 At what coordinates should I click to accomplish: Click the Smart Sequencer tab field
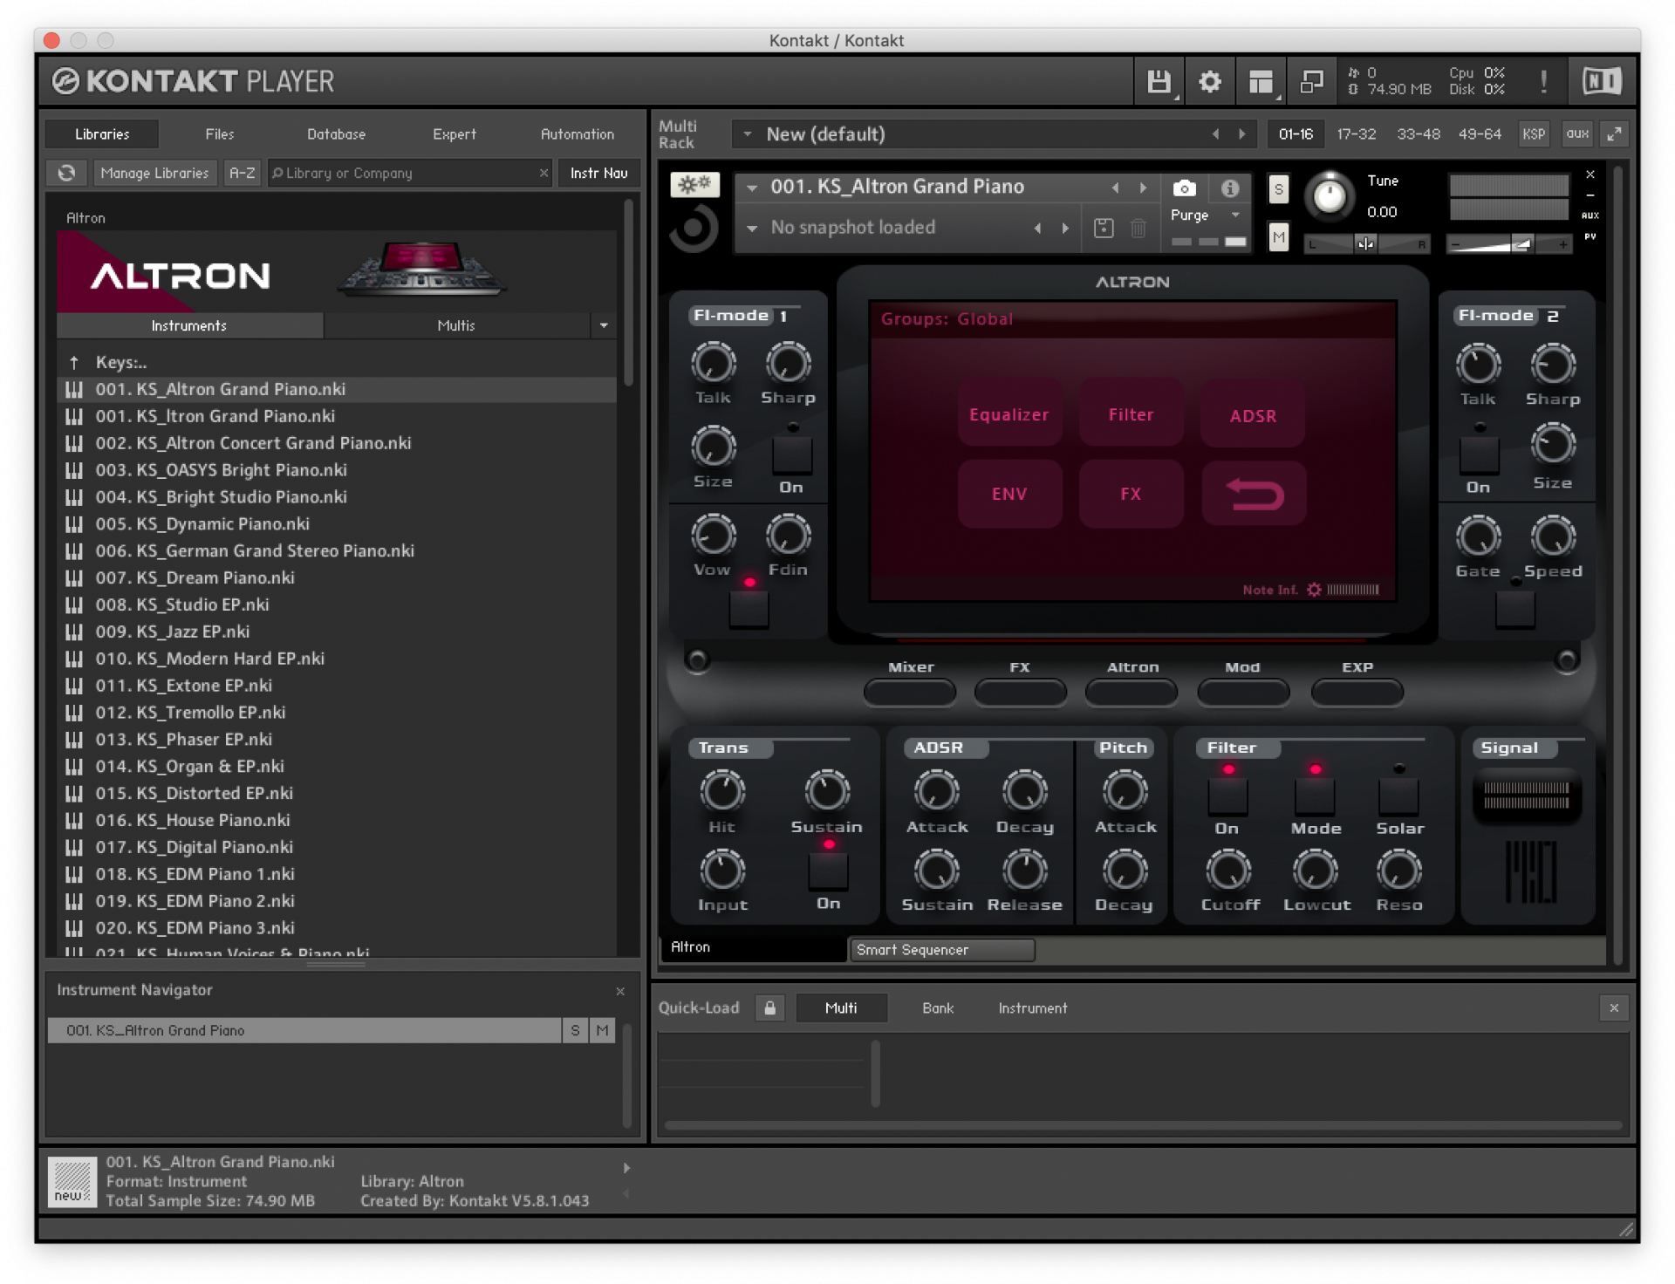click(x=942, y=950)
